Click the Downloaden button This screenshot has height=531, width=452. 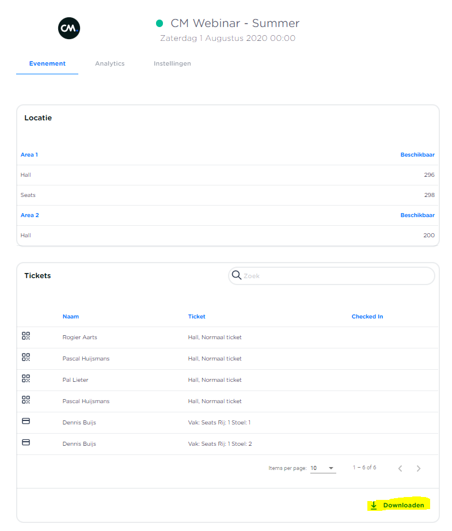(x=398, y=505)
